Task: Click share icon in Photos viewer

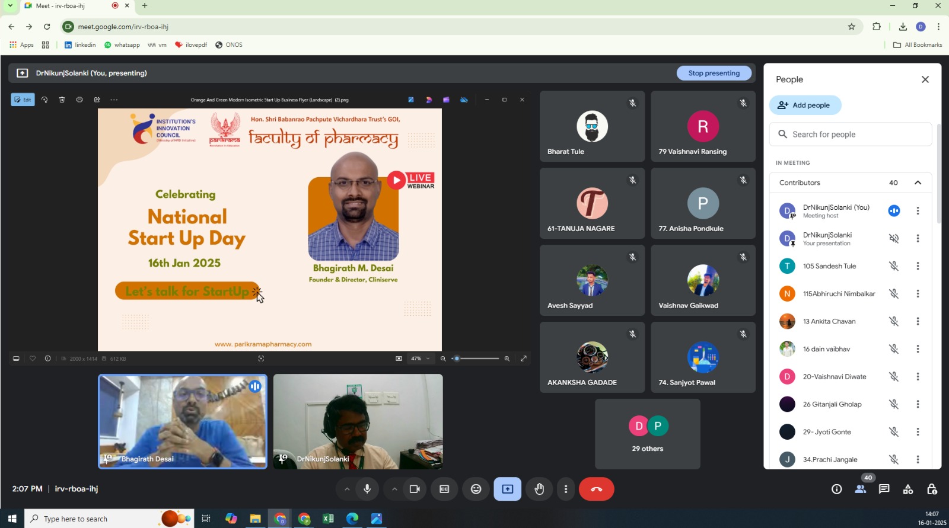Action: (x=97, y=100)
